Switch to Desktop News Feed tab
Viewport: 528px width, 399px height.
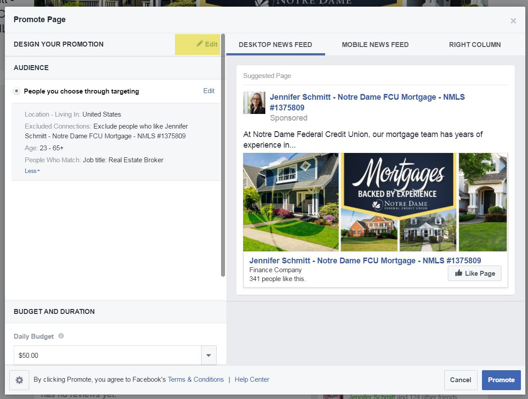click(x=276, y=44)
